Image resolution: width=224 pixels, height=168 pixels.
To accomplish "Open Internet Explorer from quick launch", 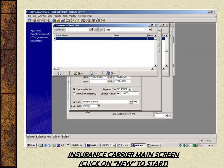I will pos(45,145).
